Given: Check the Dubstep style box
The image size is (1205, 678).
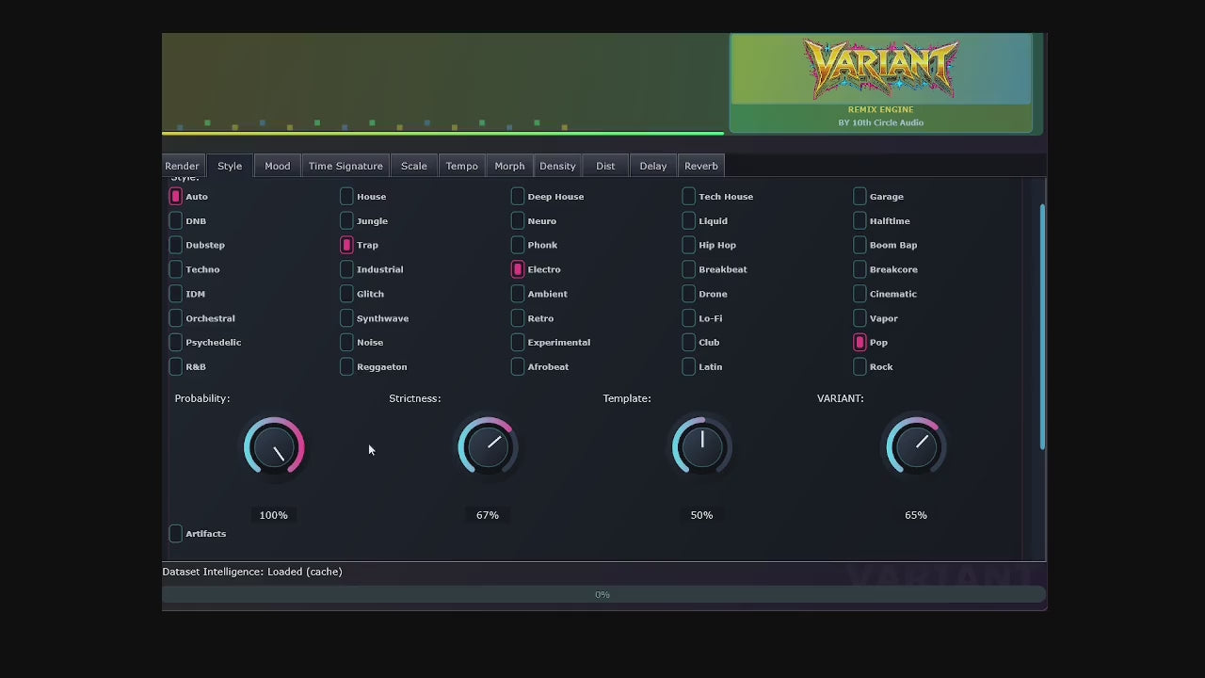Looking at the screenshot, I should coord(175,245).
